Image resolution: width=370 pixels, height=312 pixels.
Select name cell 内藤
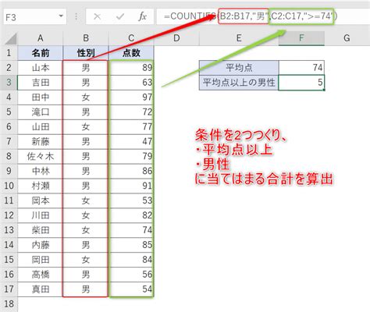[x=41, y=245]
